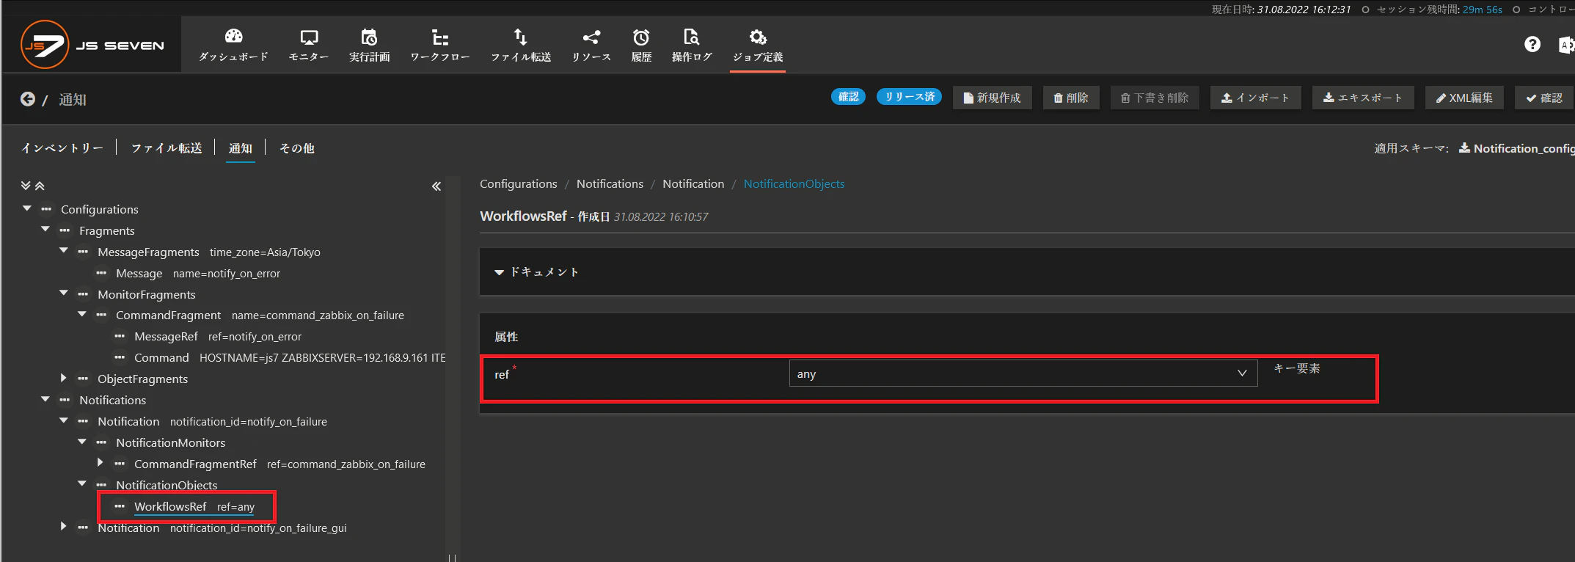Select the 通知 sub-tab
Viewport: 1575px width, 562px height.
[241, 148]
